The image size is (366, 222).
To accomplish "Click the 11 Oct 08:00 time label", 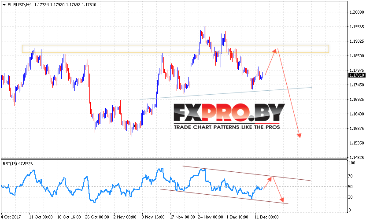I will point(41,217).
